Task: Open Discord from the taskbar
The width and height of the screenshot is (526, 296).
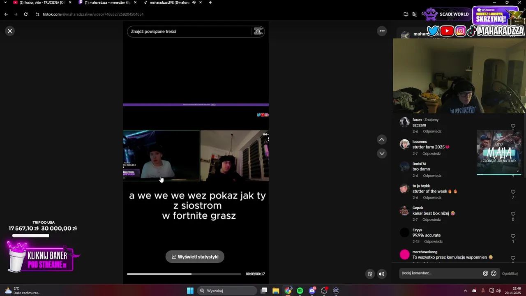Action: point(312,291)
